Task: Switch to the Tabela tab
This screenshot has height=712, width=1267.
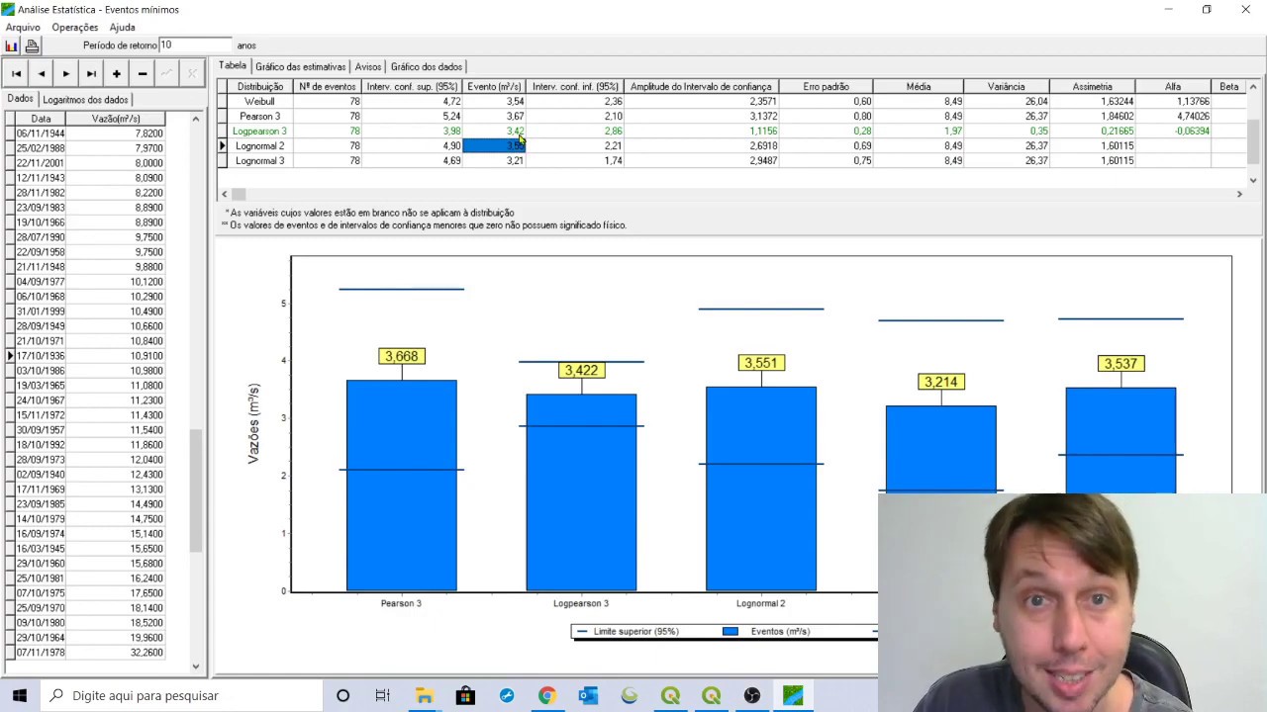Action: click(233, 66)
